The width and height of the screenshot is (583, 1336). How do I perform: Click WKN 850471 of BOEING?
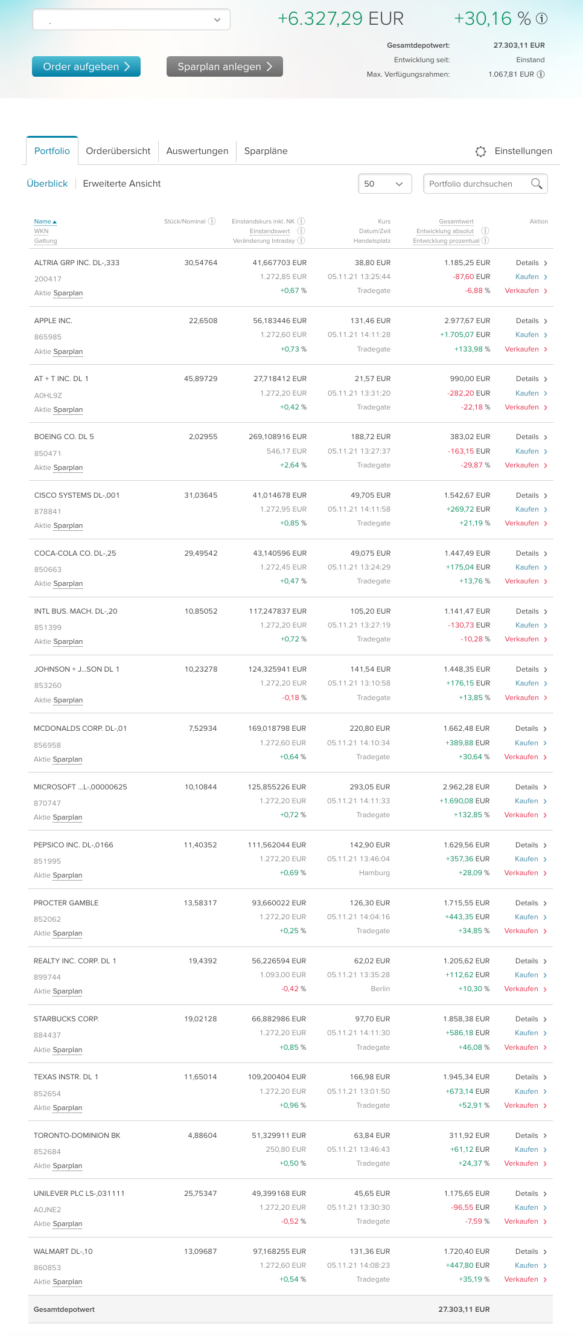coord(48,454)
